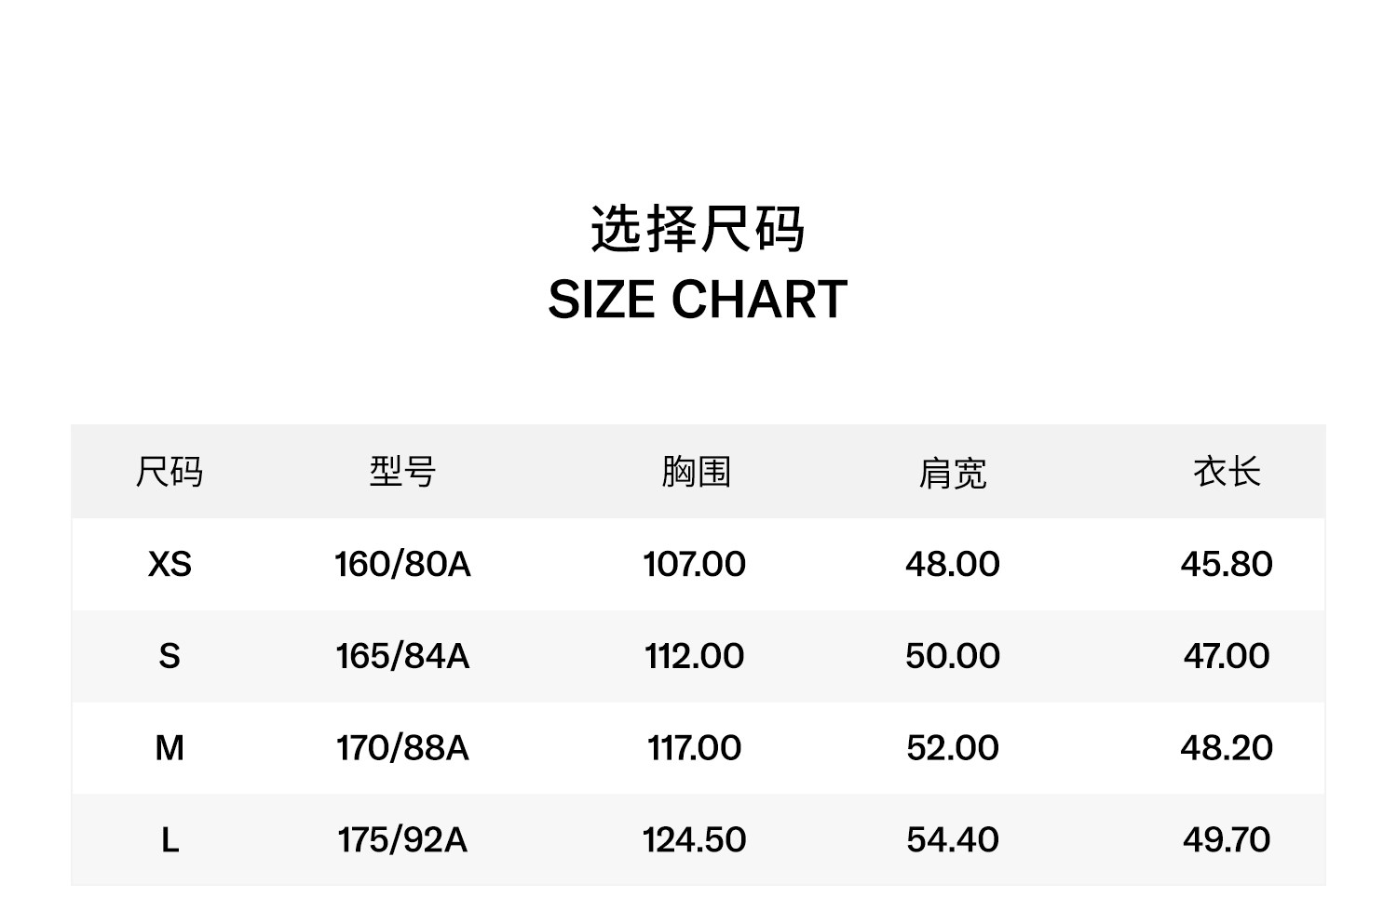Viewport: 1397px width, 924px height.
Task: Select the 175/92A model cell
Action: [402, 840]
